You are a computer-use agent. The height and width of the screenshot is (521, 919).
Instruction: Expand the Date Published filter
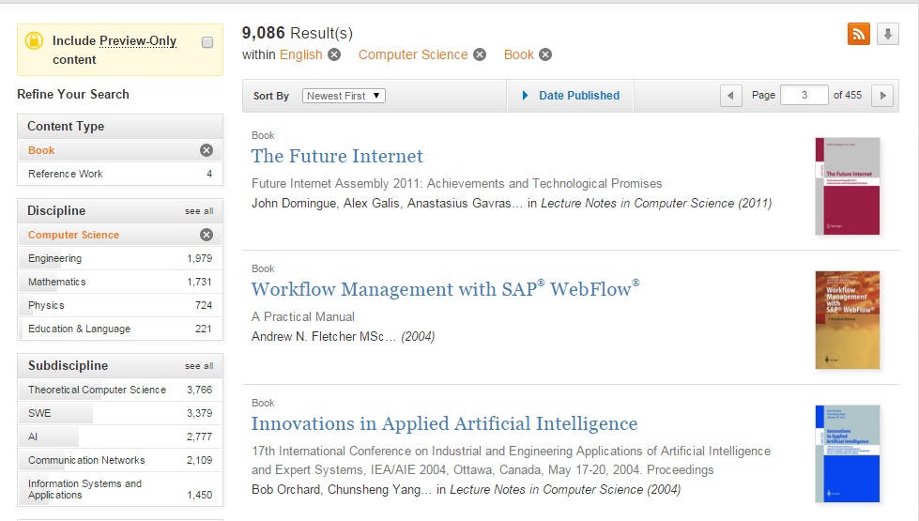tap(571, 96)
